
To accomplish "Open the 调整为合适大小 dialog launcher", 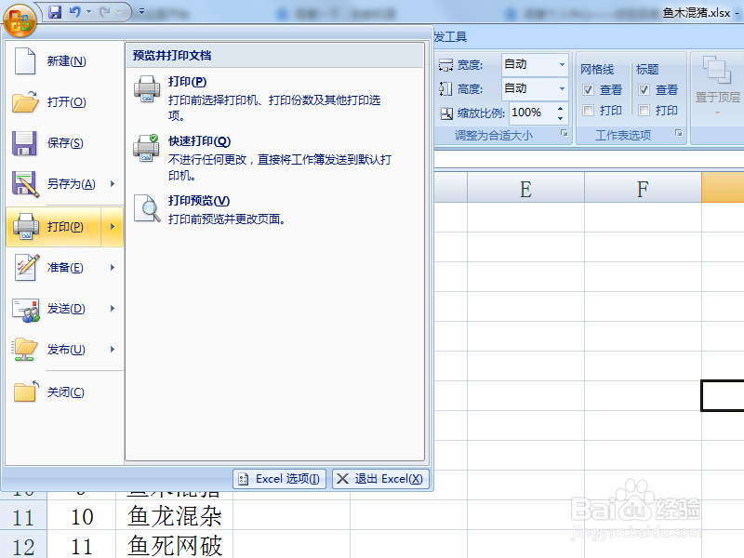I will coord(564,133).
